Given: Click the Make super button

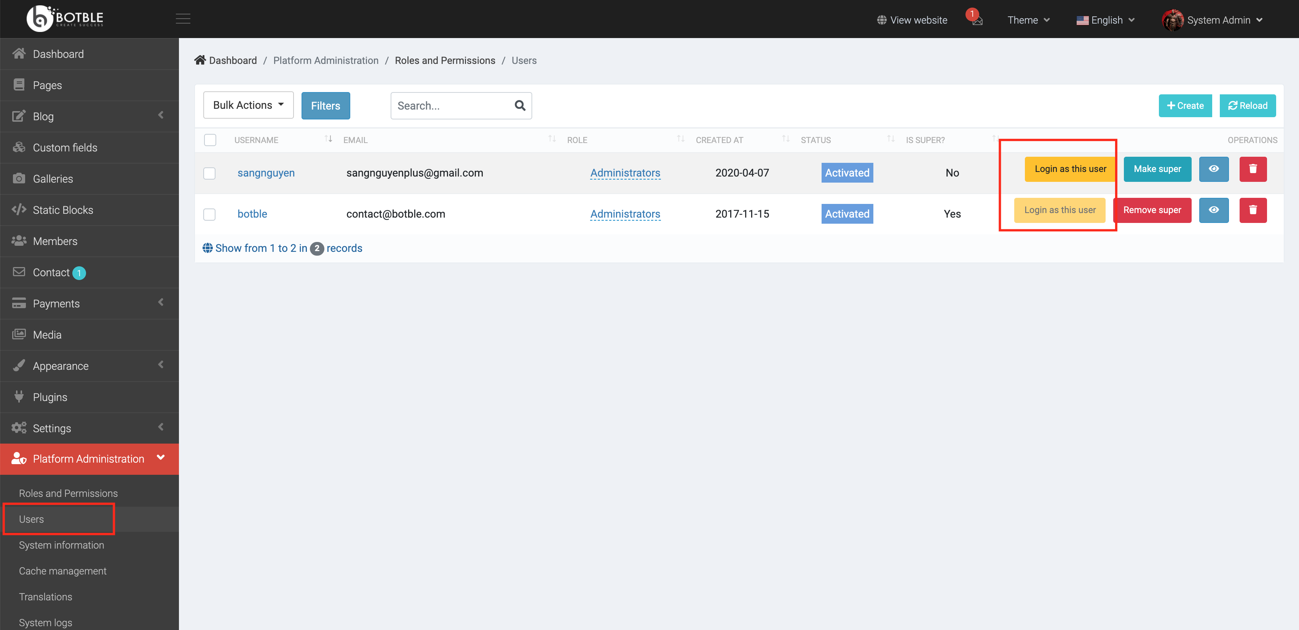Looking at the screenshot, I should tap(1157, 169).
